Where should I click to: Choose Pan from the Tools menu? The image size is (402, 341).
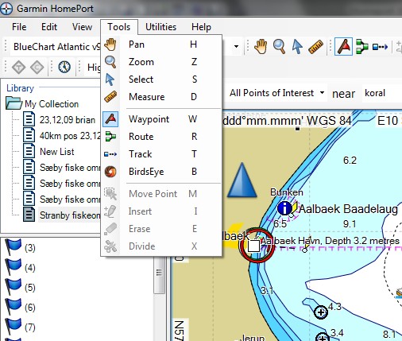click(161, 45)
